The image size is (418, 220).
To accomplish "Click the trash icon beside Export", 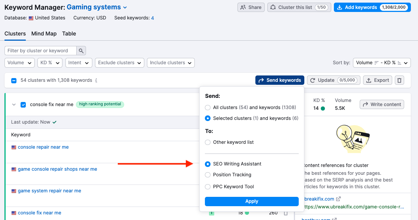I will click(x=399, y=80).
